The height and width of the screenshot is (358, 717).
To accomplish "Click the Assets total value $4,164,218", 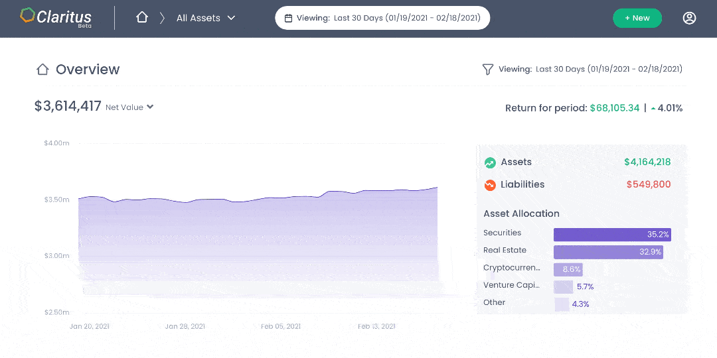I will [x=647, y=162].
